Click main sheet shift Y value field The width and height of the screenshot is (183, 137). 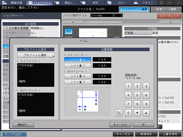102,65
